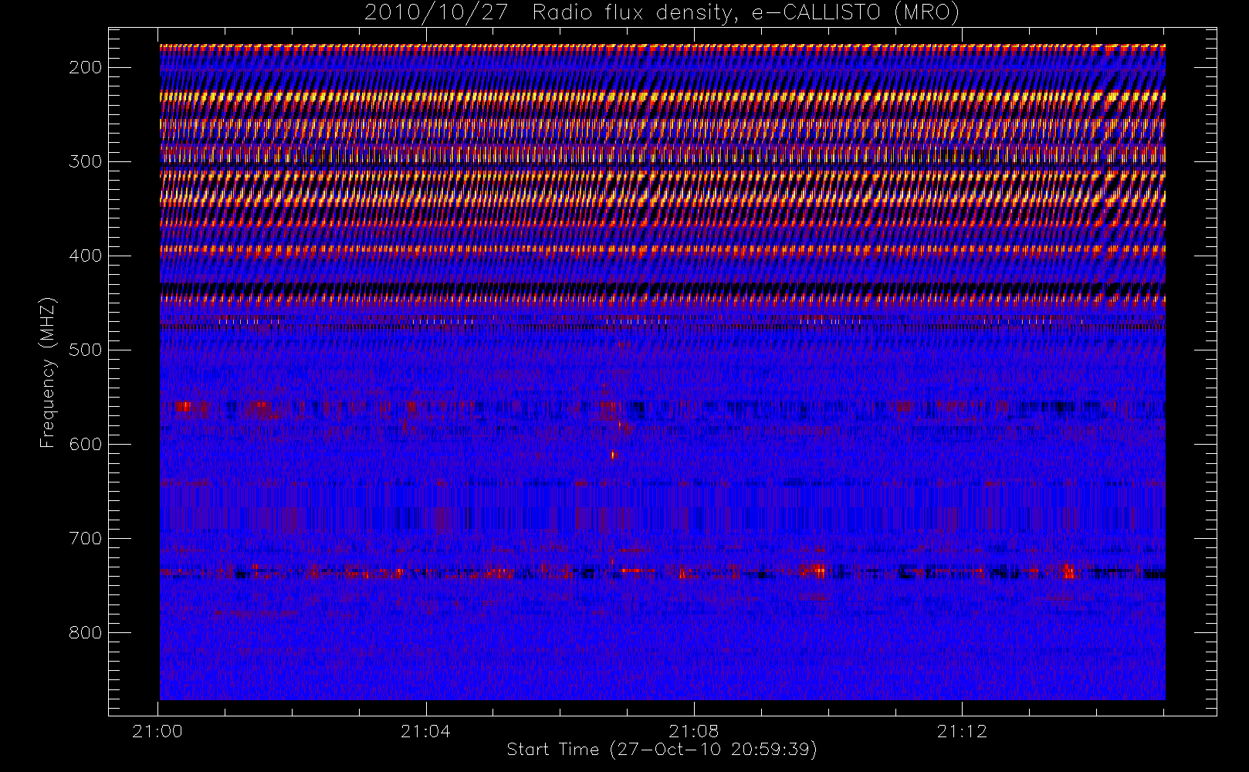Click the 200 frequency tick label
1249x772 pixels.
click(85, 67)
